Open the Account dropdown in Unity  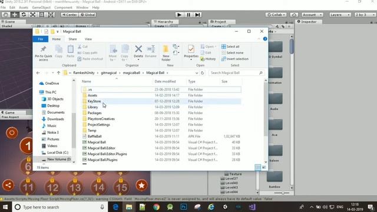pyautogui.click(x=312, y=15)
